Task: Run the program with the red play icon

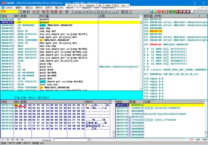Action: pos(34,12)
